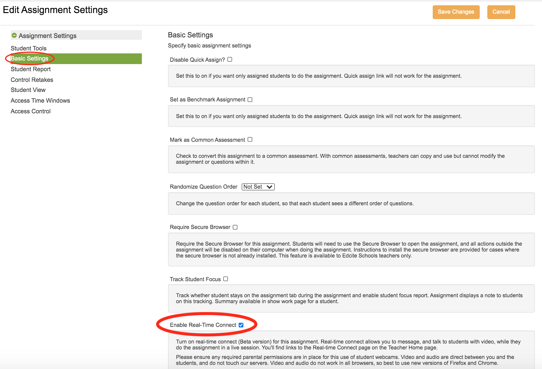542x369 pixels.
Task: Click the Save Changes button
Action: pyautogui.click(x=456, y=12)
